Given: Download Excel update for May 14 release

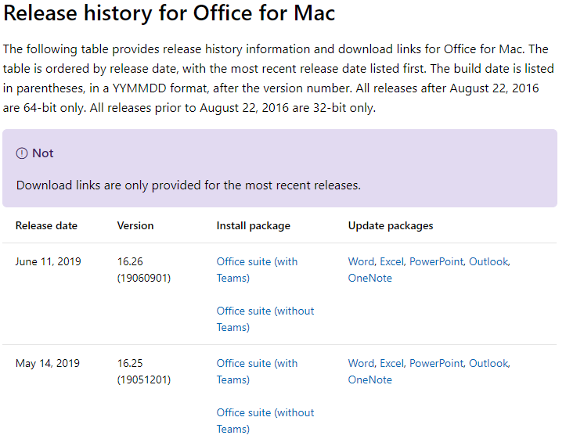Looking at the screenshot, I should point(391,363).
